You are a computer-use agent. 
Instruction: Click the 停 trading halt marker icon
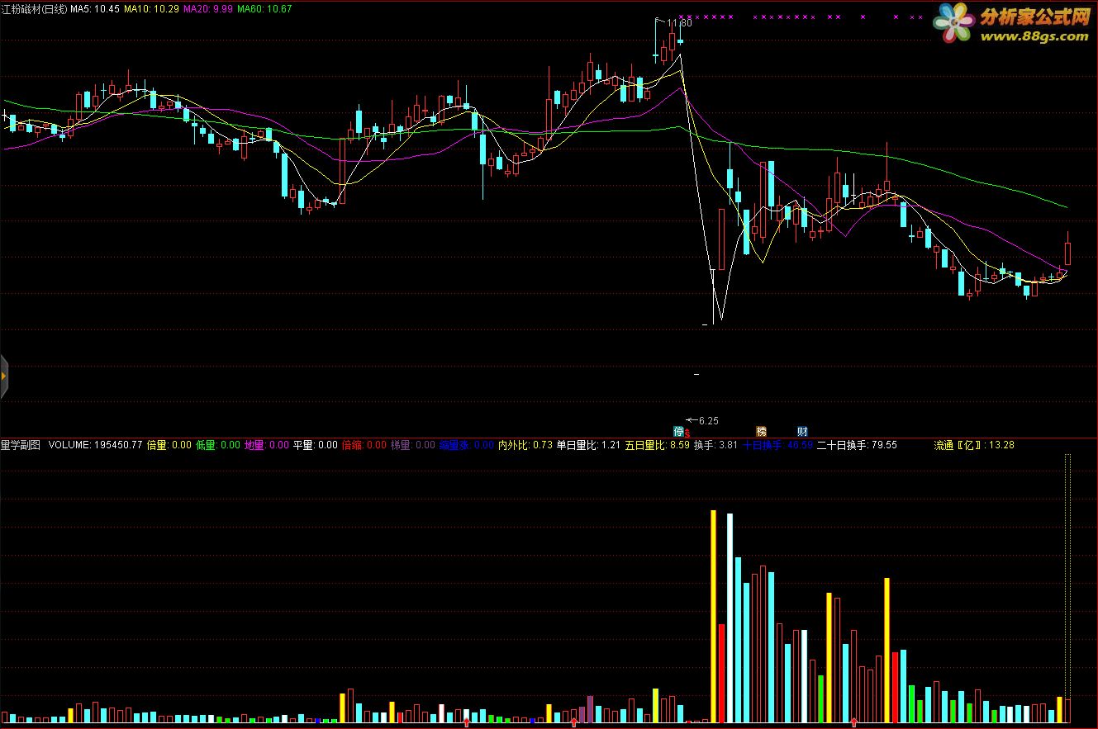click(x=679, y=431)
